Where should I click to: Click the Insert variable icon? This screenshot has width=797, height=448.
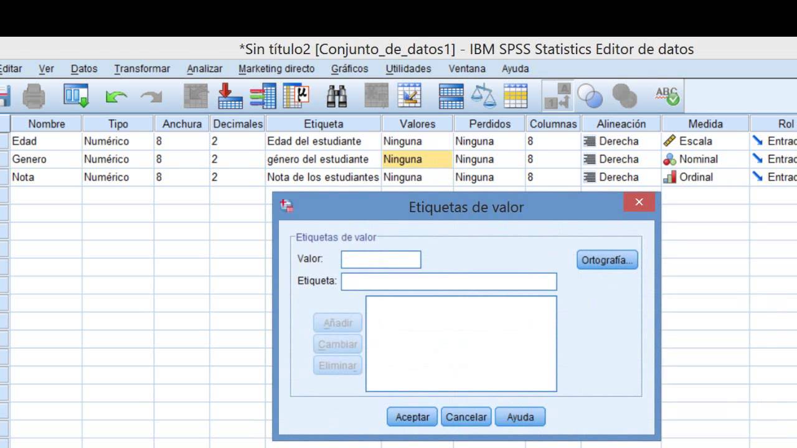410,96
